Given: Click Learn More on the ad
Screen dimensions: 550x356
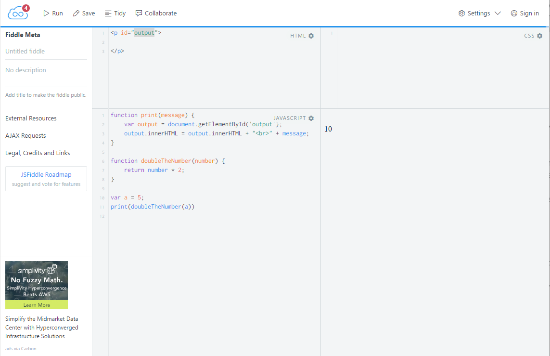Looking at the screenshot, I should click(x=37, y=305).
